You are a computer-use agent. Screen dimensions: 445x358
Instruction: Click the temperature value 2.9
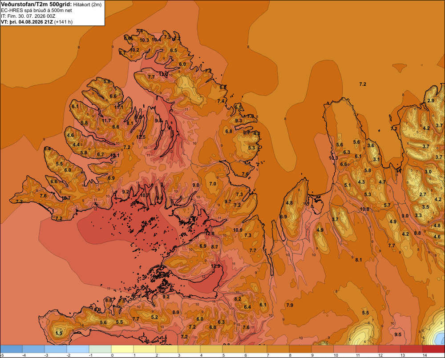431,101
